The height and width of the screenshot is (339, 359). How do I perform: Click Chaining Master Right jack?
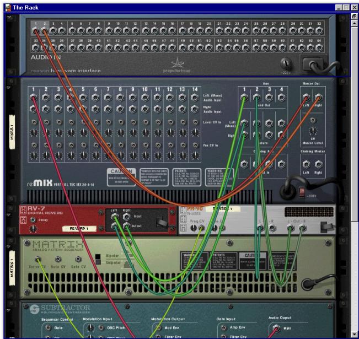click(319, 164)
